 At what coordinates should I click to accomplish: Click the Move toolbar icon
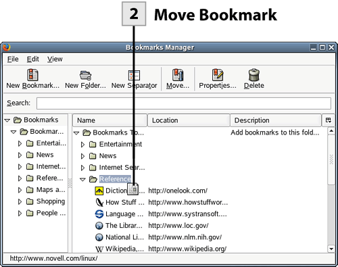pyautogui.click(x=178, y=75)
